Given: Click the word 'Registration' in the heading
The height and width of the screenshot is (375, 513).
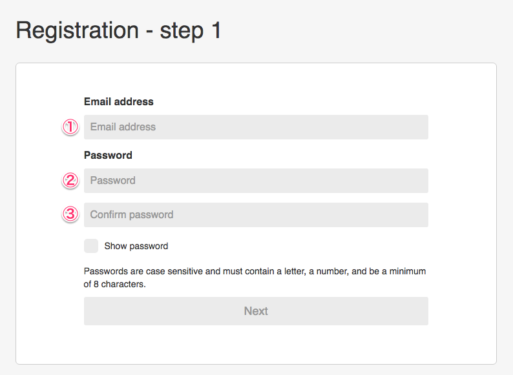Looking at the screenshot, I should point(78,31).
